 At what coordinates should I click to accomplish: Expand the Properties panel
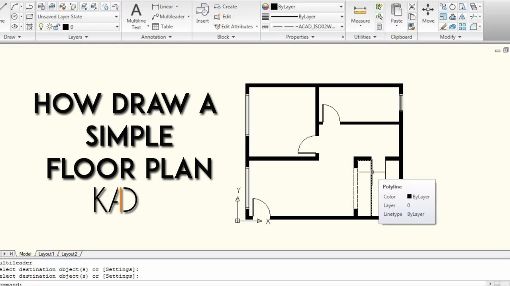click(x=300, y=37)
